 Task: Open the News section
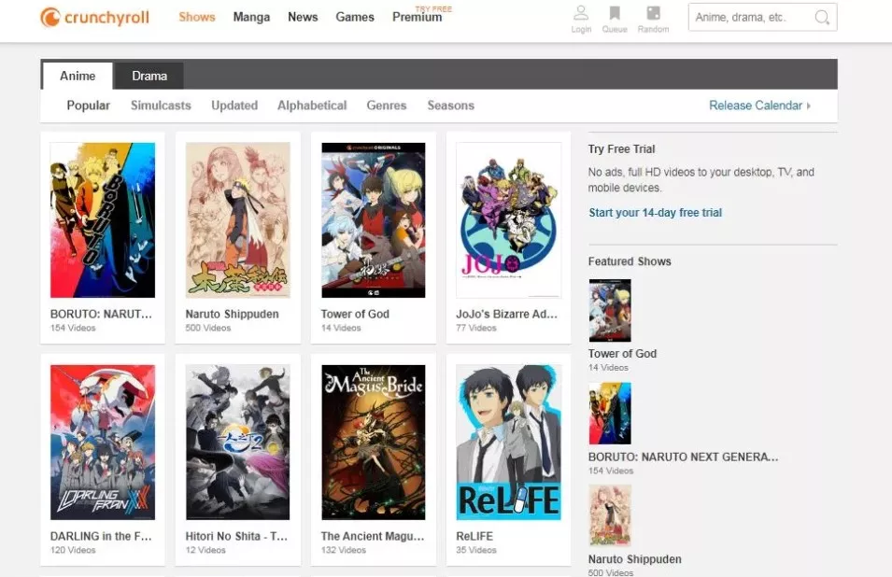[x=302, y=17]
